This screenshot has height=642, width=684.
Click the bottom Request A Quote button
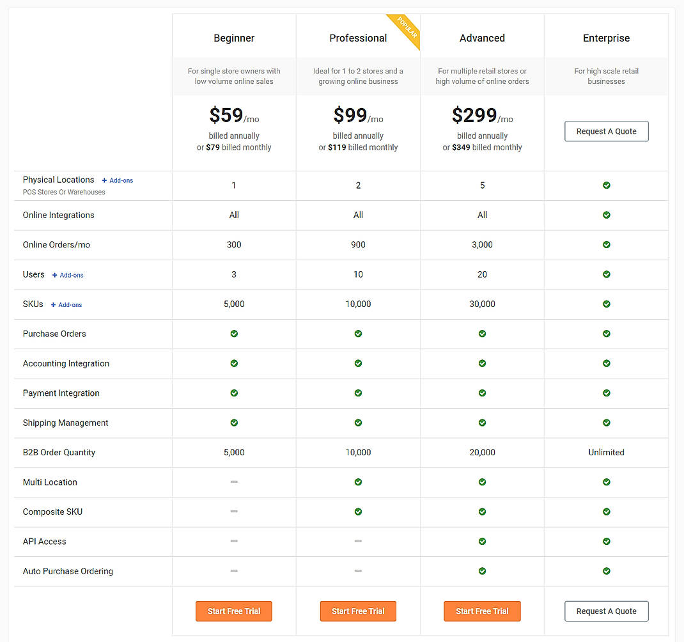[x=606, y=611]
